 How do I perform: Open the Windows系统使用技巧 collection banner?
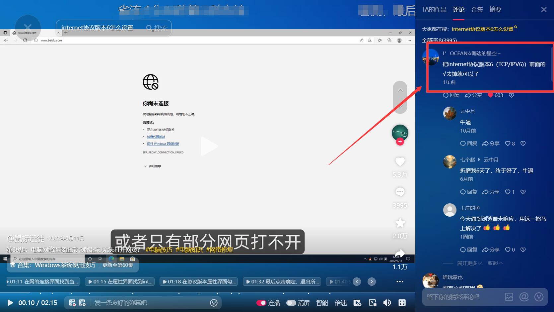(x=73, y=265)
